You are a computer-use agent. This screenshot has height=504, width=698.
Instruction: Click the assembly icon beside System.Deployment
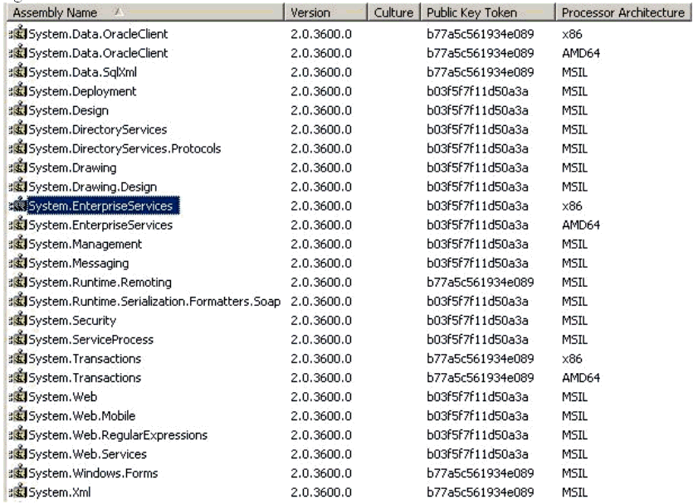tap(18, 91)
